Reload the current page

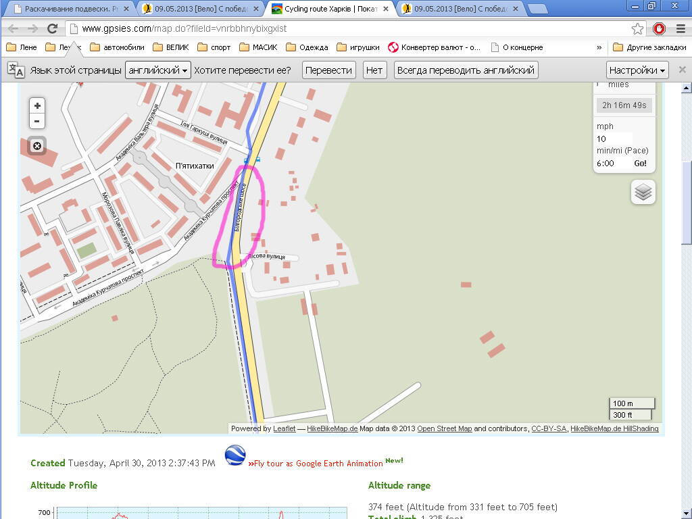click(x=52, y=29)
